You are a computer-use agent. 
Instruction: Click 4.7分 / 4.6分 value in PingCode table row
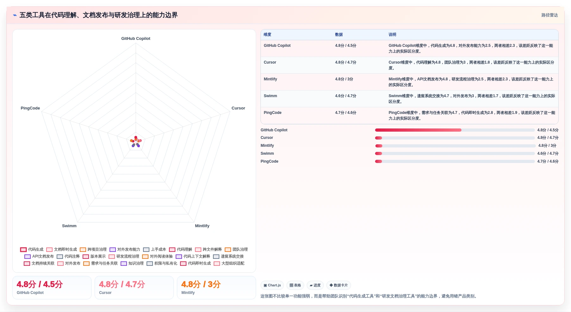(346, 113)
